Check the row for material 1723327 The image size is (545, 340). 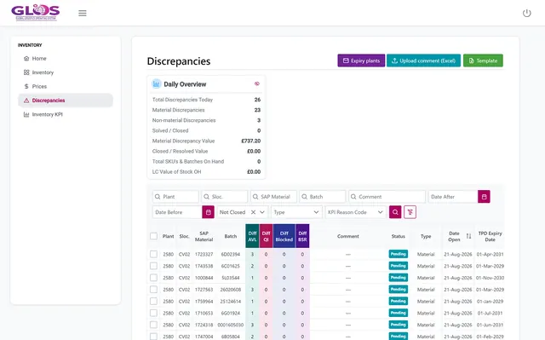click(x=153, y=254)
